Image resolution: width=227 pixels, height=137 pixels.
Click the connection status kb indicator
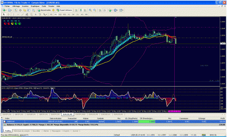(214, 135)
